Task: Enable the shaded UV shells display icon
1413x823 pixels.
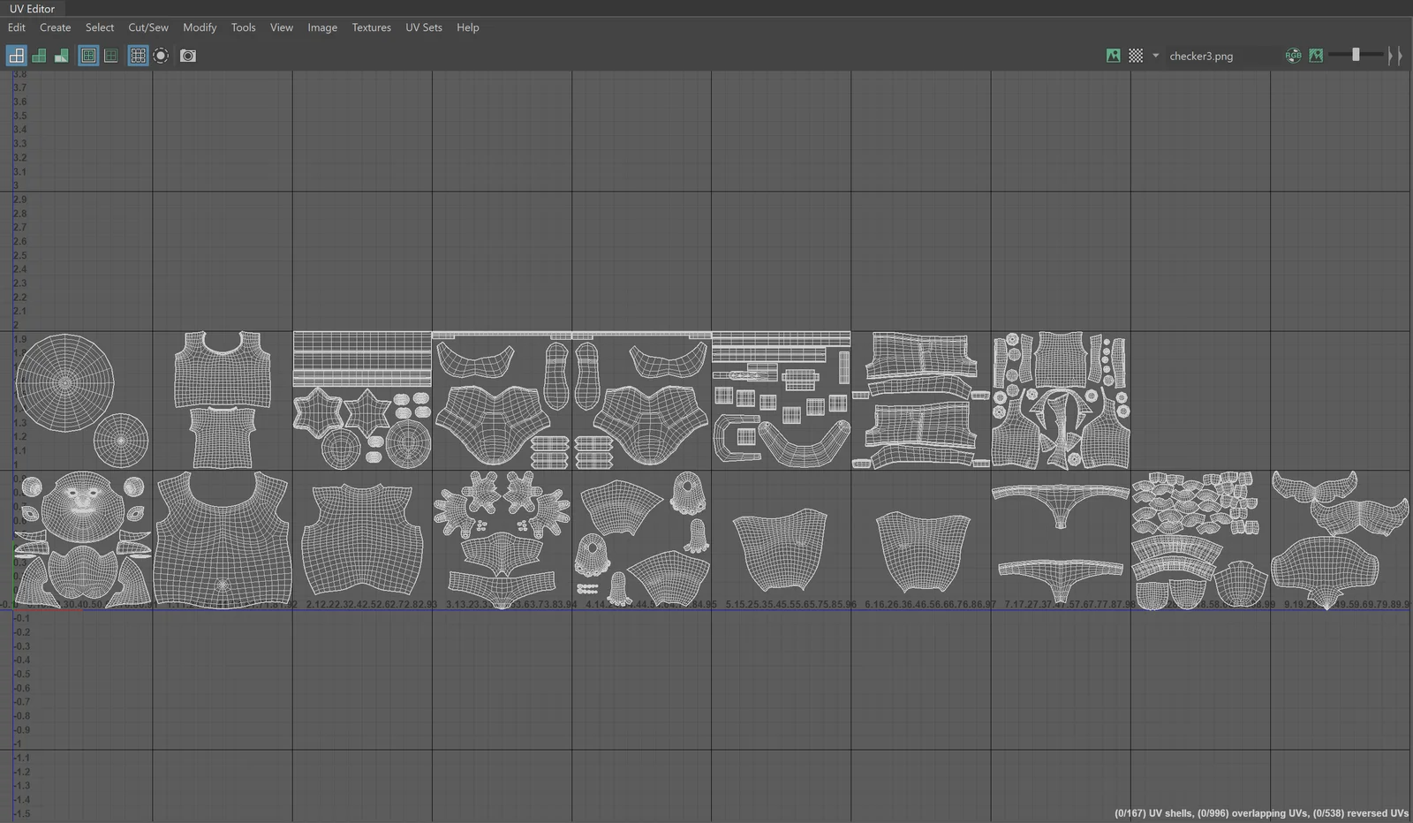Action: click(x=39, y=56)
